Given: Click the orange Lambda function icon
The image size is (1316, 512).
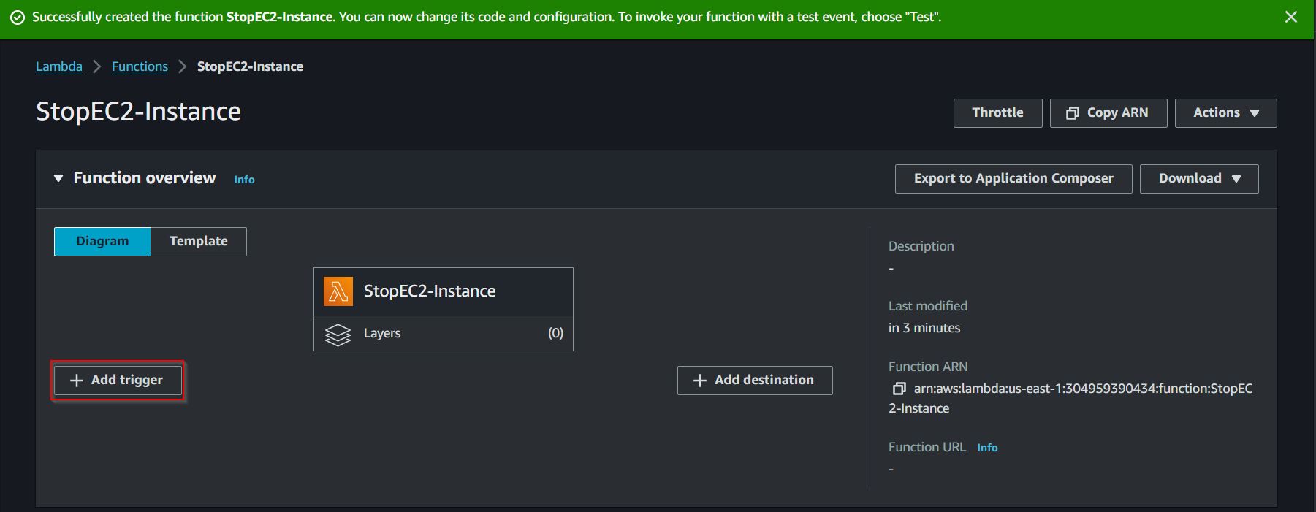Looking at the screenshot, I should pyautogui.click(x=338, y=291).
